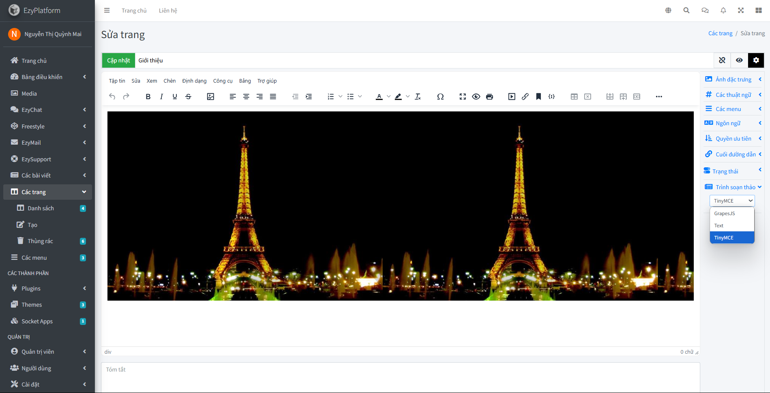The width and height of the screenshot is (770, 393).
Task: Expand the Ảnh đặc trưng section
Action: tap(733, 79)
